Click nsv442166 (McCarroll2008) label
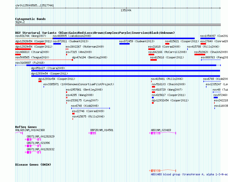The height and width of the screenshot is (182, 228). [x=168, y=52]
